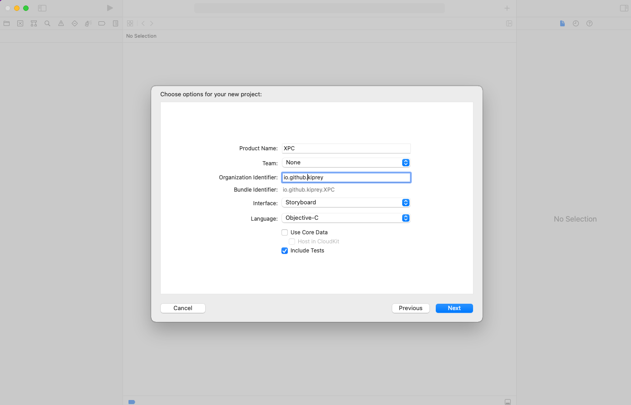Enable the Use Core Data checkbox
631x405 pixels.
(x=285, y=232)
